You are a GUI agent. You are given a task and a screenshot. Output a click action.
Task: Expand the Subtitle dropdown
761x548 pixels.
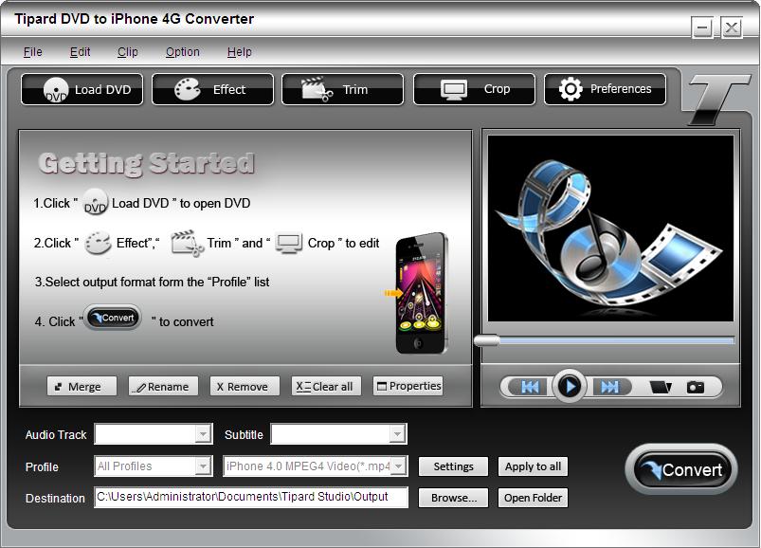coord(397,434)
